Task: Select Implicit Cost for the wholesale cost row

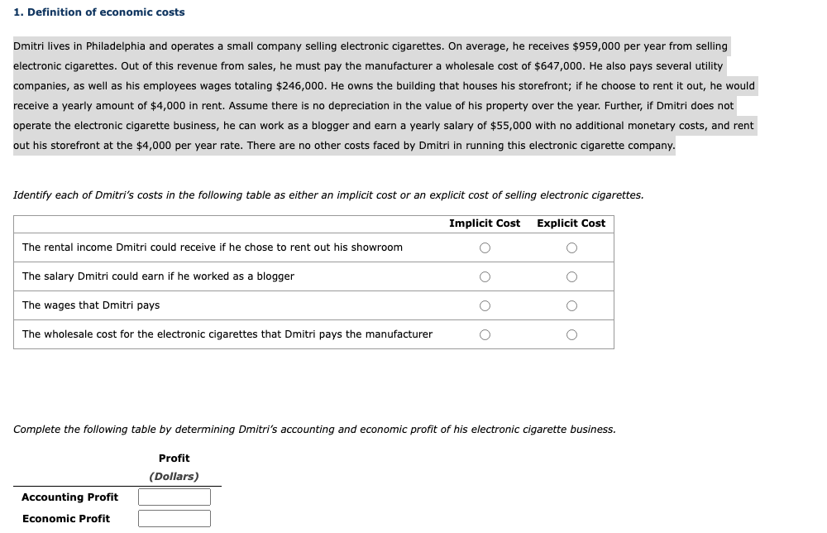Action: (x=485, y=334)
